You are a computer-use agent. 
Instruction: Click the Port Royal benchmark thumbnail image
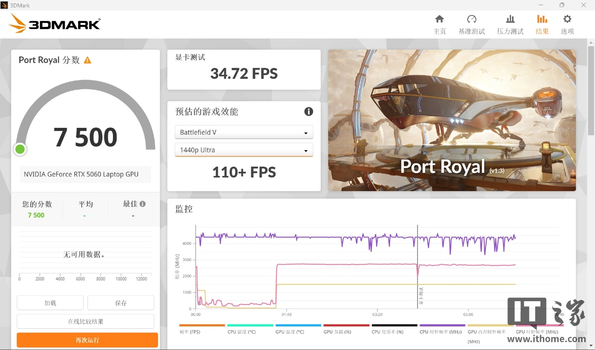(x=452, y=120)
